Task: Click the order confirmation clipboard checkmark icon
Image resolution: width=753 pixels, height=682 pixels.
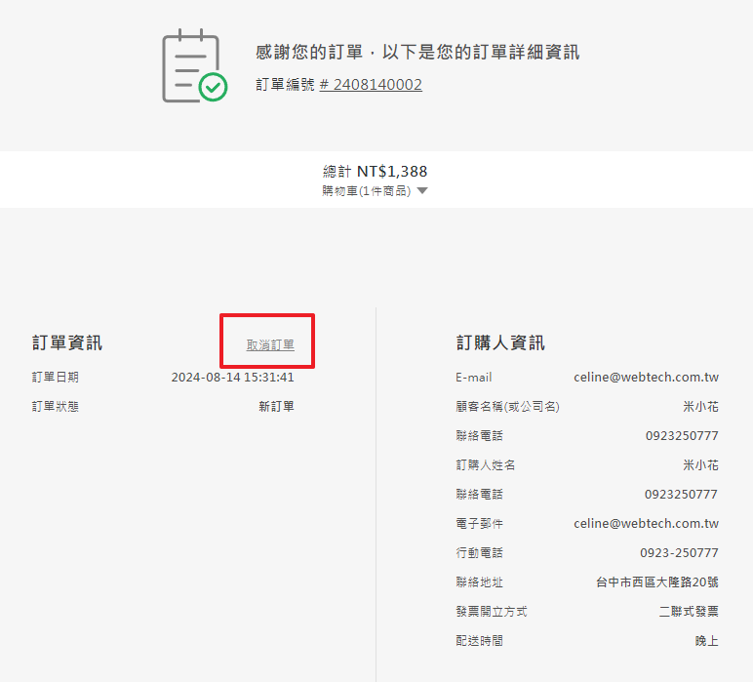Action: coord(193,66)
